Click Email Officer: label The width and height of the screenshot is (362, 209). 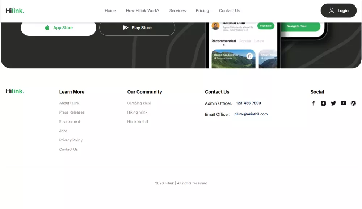coord(217,114)
